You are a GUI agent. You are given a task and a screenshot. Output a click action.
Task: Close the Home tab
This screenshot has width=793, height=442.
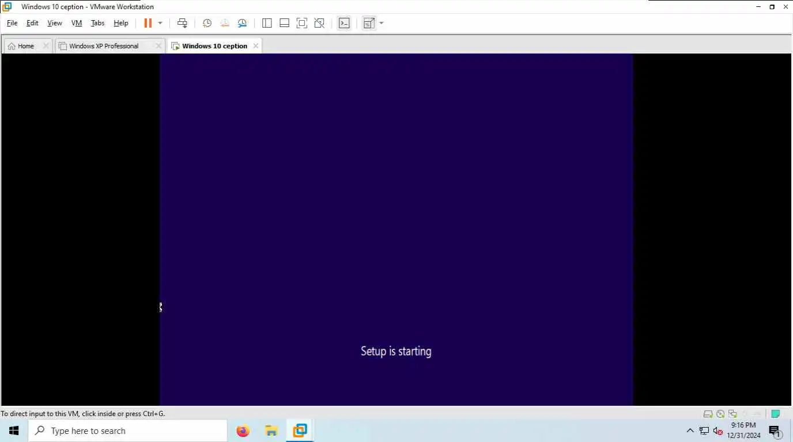(46, 46)
